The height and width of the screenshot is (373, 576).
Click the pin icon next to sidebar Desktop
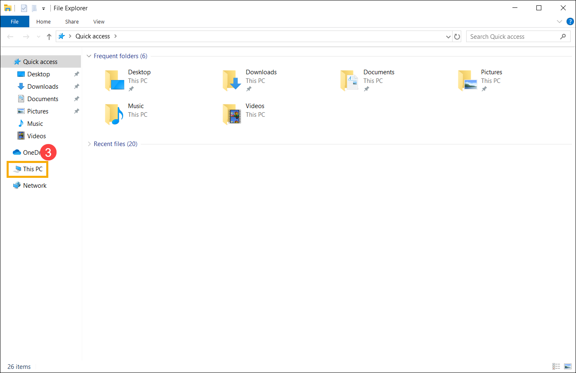[76, 74]
